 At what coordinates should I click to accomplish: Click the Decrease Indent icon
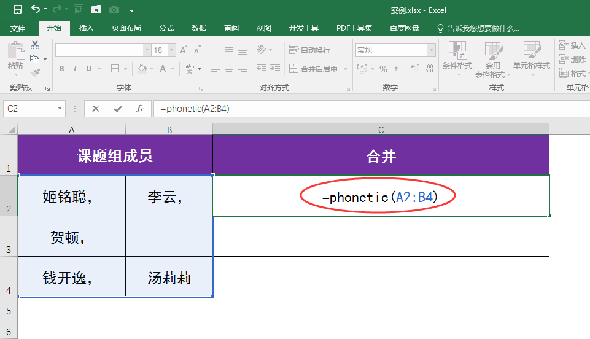(x=261, y=69)
